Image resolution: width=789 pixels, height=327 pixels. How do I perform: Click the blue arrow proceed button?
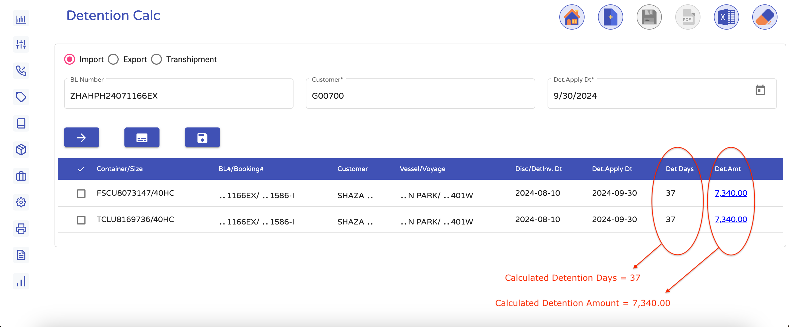click(x=81, y=138)
